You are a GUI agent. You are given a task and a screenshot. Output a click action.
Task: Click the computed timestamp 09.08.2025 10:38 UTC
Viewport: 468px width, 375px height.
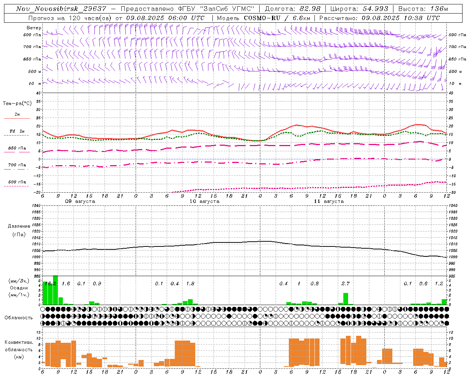[401, 18]
